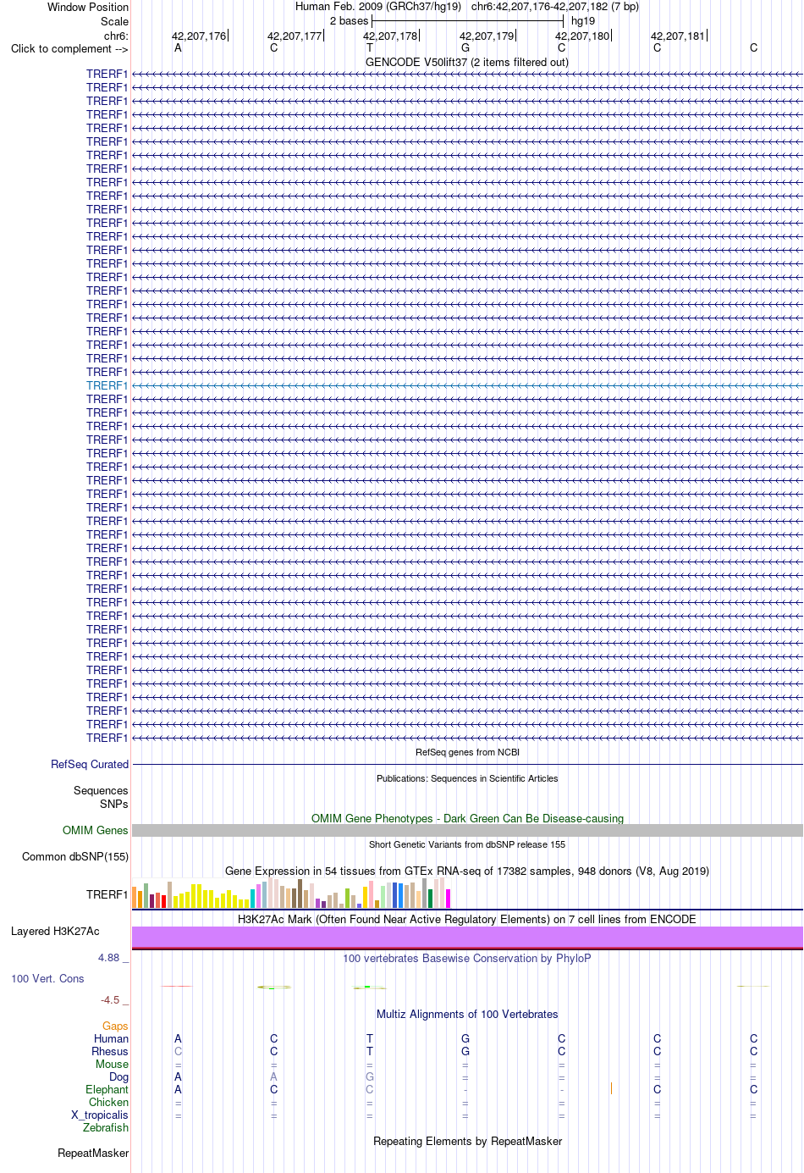Select the Rhesus species row label
The image size is (804, 1173).
point(110,1051)
